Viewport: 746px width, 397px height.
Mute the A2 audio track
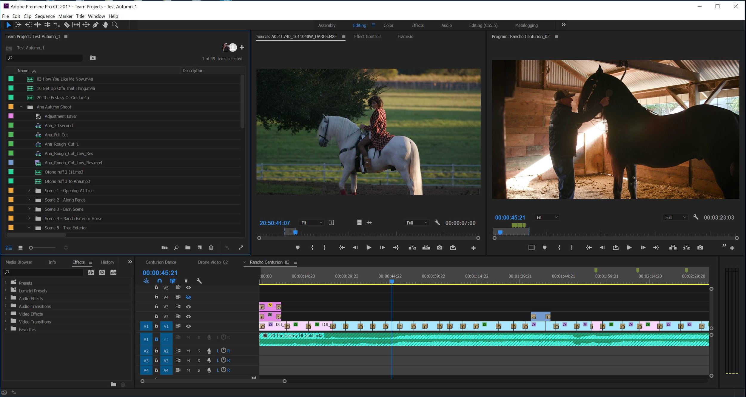point(188,351)
